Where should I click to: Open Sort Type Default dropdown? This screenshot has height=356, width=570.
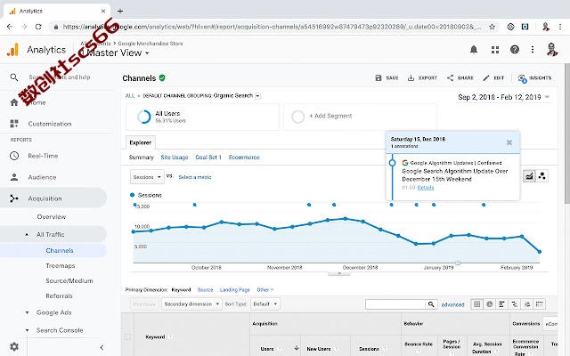coord(265,304)
